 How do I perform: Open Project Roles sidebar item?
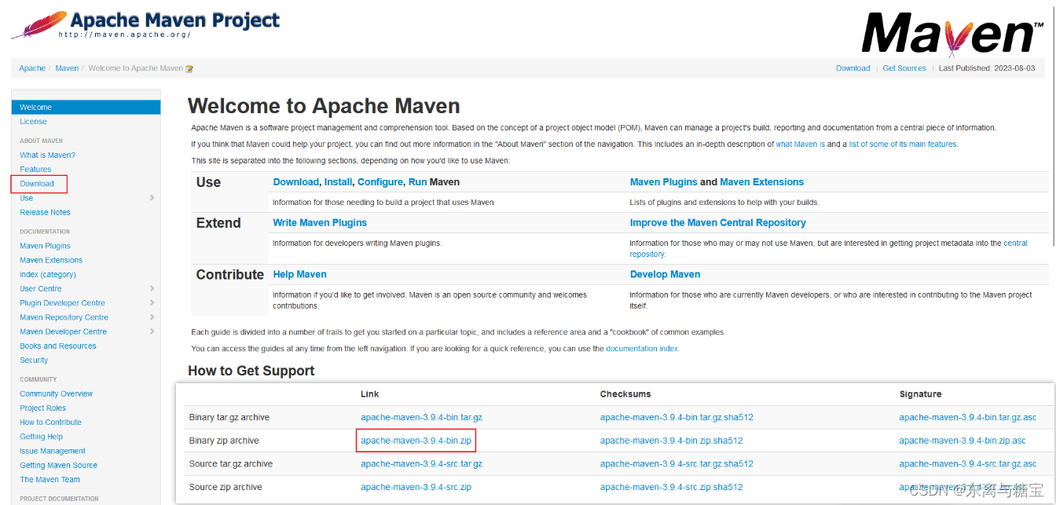point(43,408)
